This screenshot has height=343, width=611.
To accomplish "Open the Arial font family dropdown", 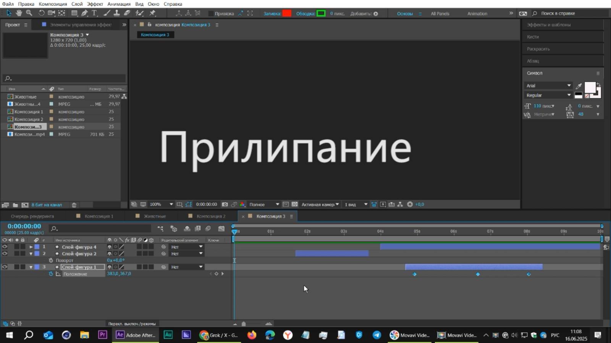I will (549, 85).
